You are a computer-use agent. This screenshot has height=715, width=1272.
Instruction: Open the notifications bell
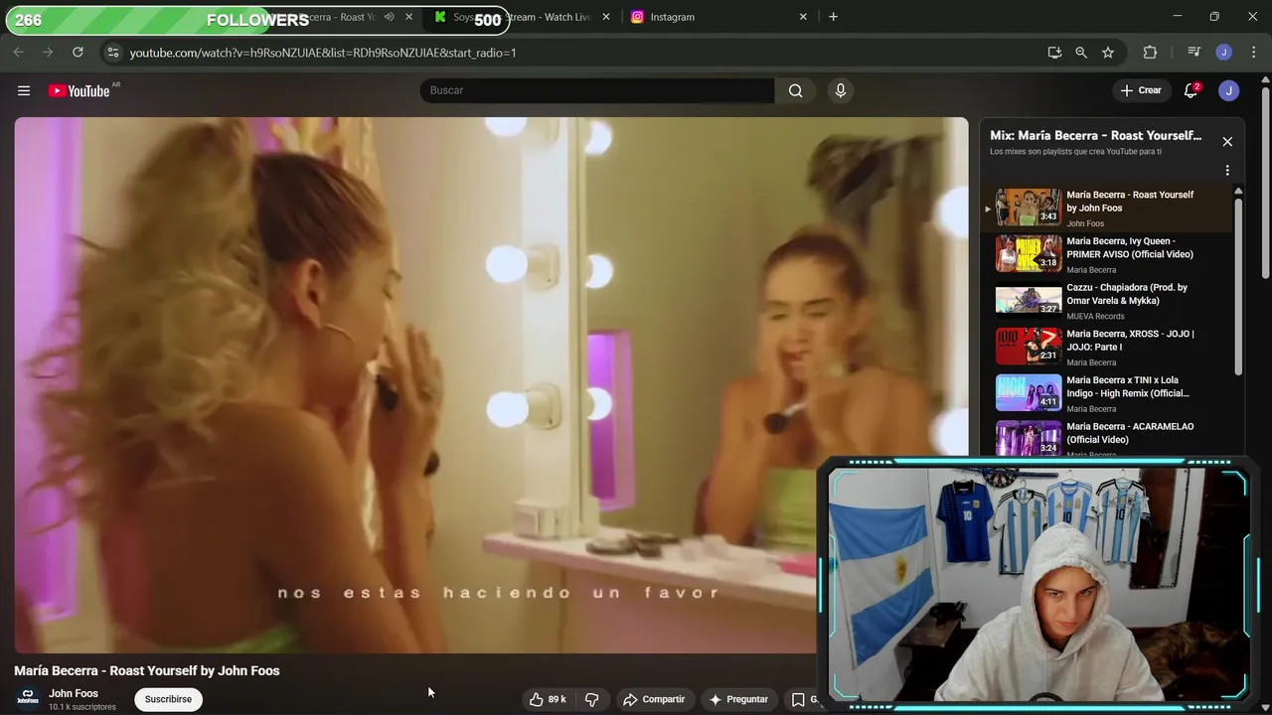click(1191, 90)
